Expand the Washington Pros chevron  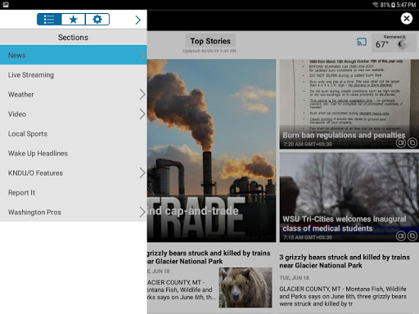coord(142,212)
